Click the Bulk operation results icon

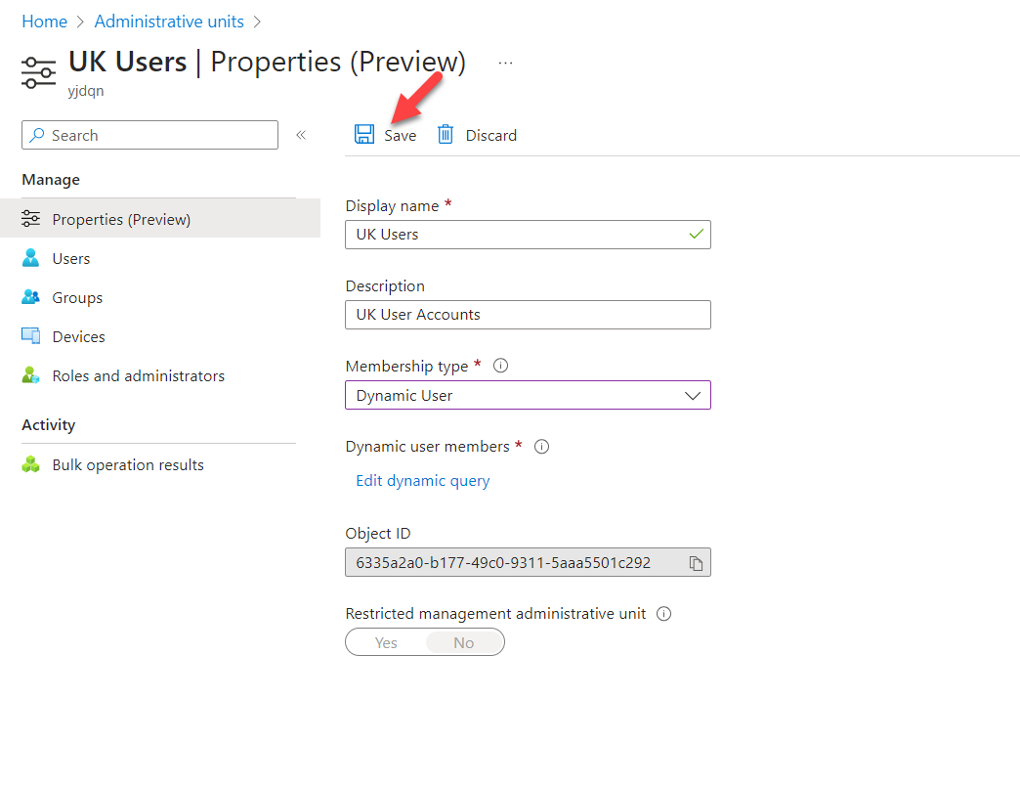[x=30, y=464]
